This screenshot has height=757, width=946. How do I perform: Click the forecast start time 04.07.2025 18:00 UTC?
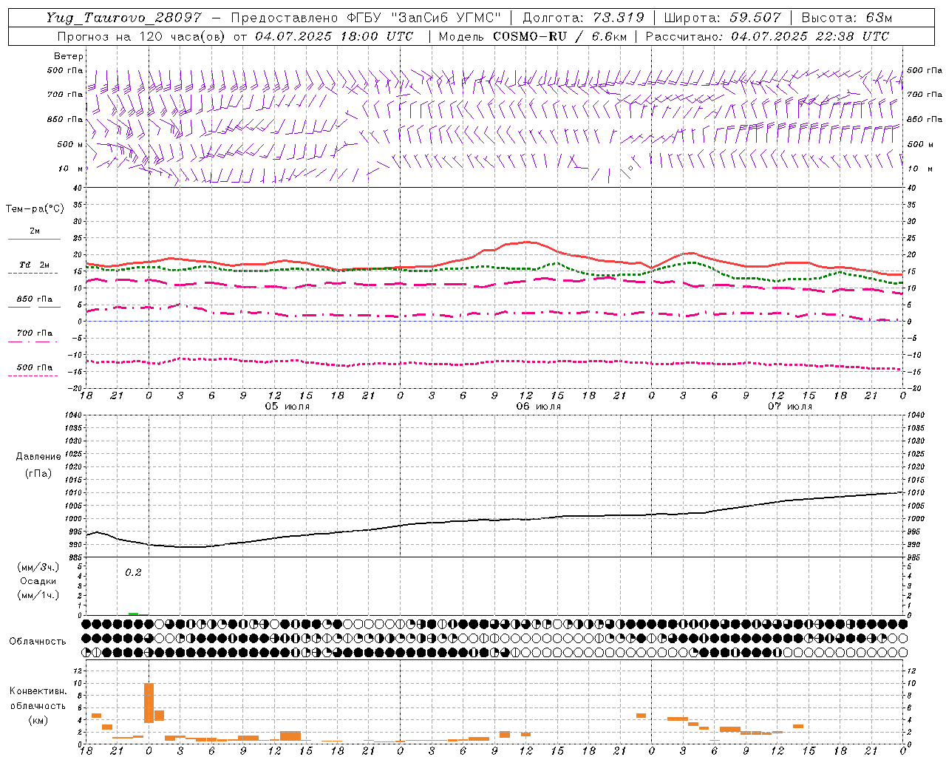pos(334,36)
